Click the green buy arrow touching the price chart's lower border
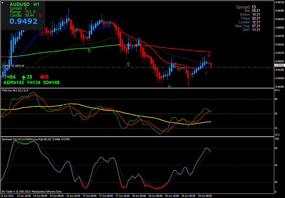Screen dimensions: 285x198 169,87
